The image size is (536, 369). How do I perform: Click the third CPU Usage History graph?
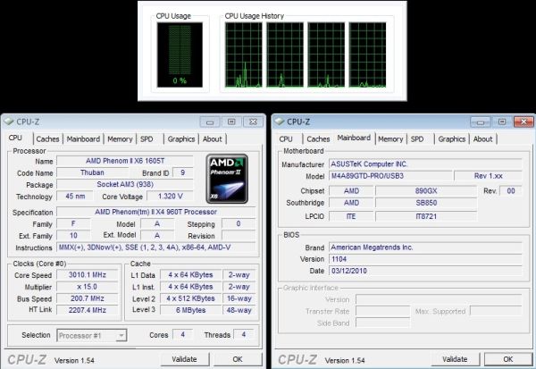pyautogui.click(x=326, y=55)
